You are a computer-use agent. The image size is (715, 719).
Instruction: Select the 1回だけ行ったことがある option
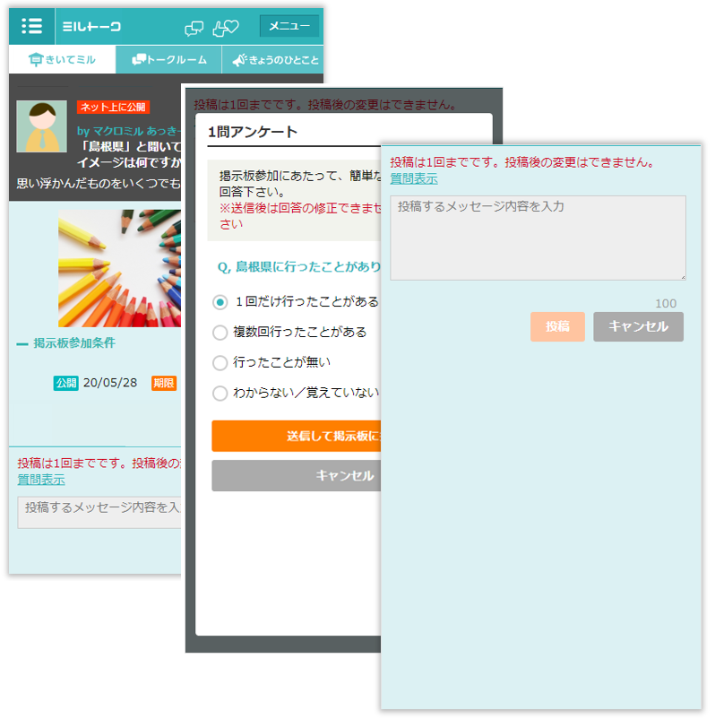(220, 302)
